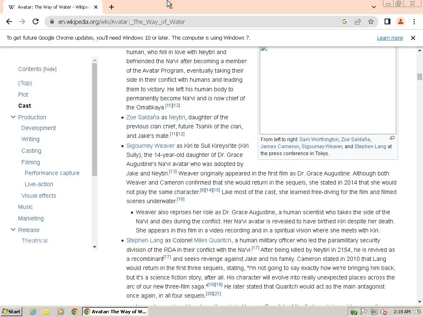Go to the Development subsection
This screenshot has height=317, width=423.
38,128
